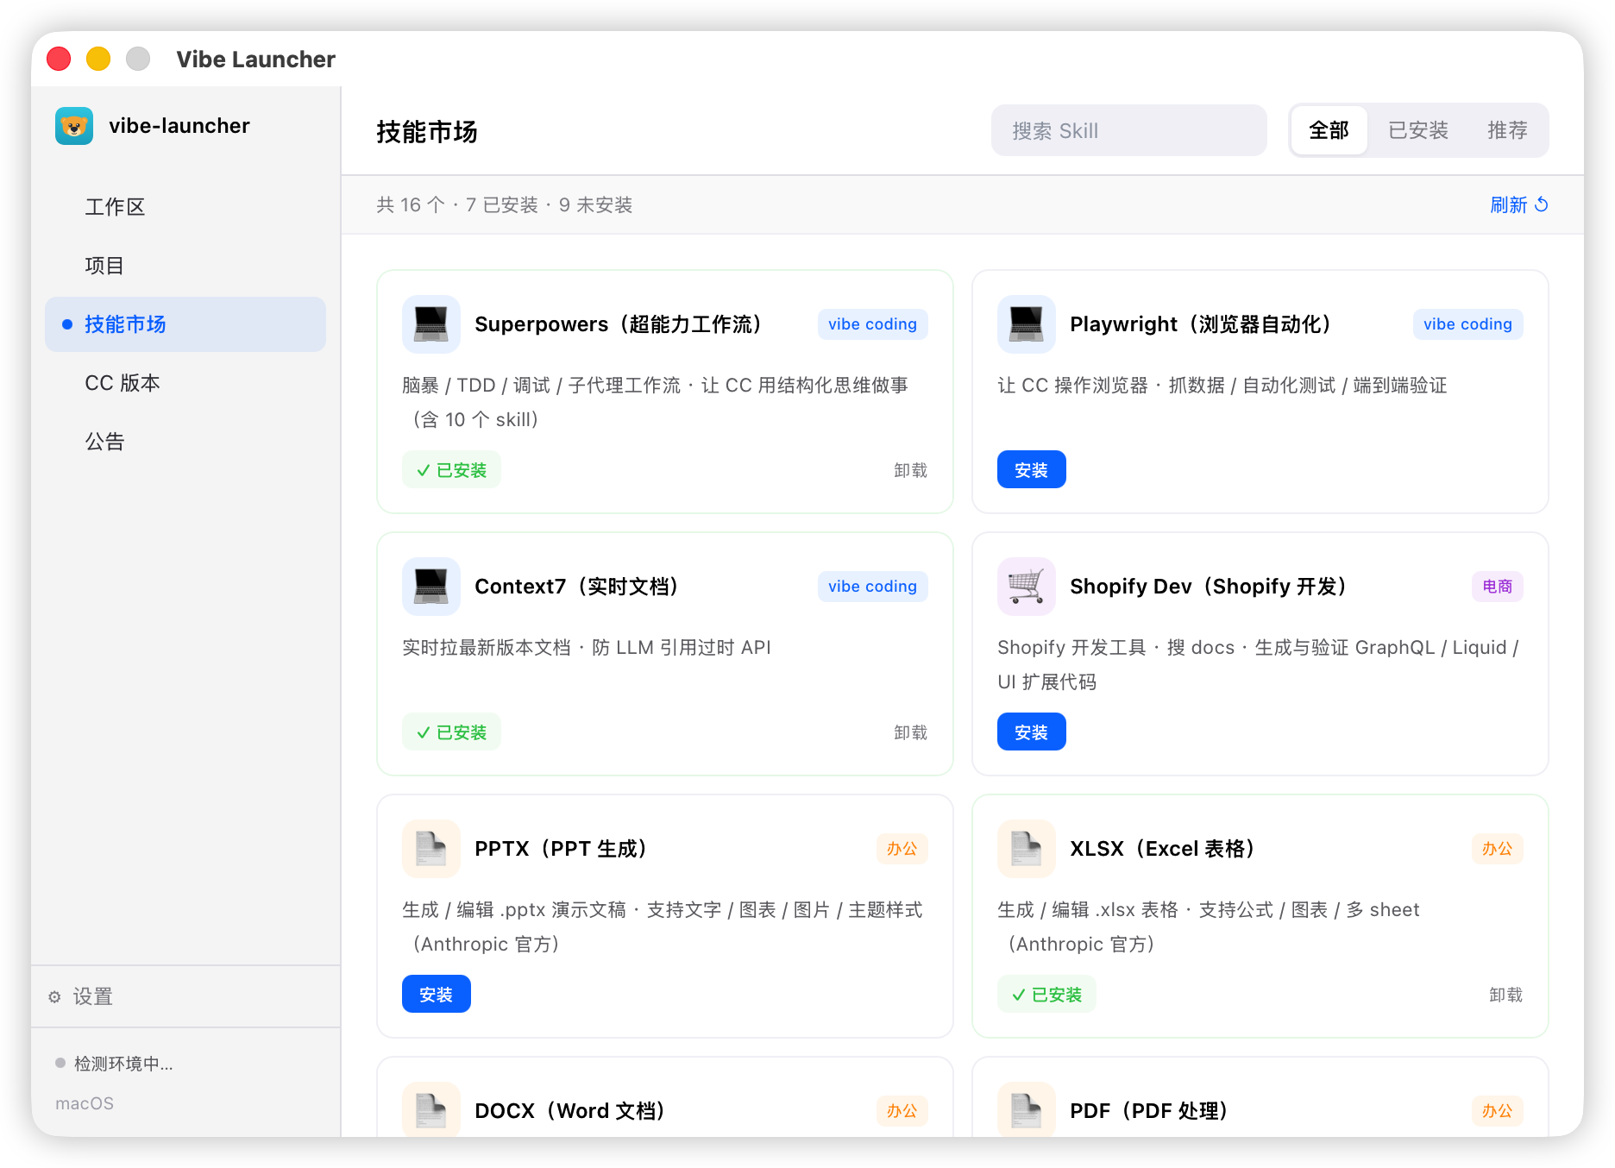Uninstall the XLSX skill via 卸载
The width and height of the screenshot is (1615, 1168).
[1505, 995]
